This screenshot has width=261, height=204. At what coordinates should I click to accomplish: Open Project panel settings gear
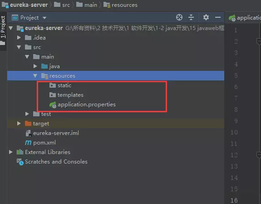pos(206,17)
